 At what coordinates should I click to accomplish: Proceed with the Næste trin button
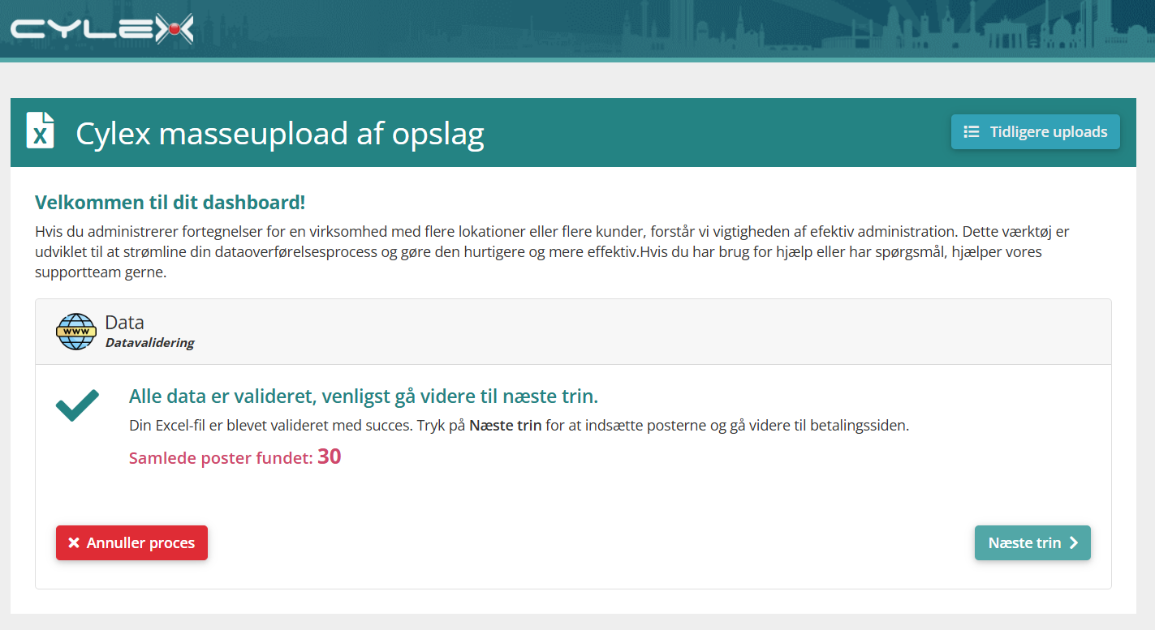pyautogui.click(x=1032, y=543)
